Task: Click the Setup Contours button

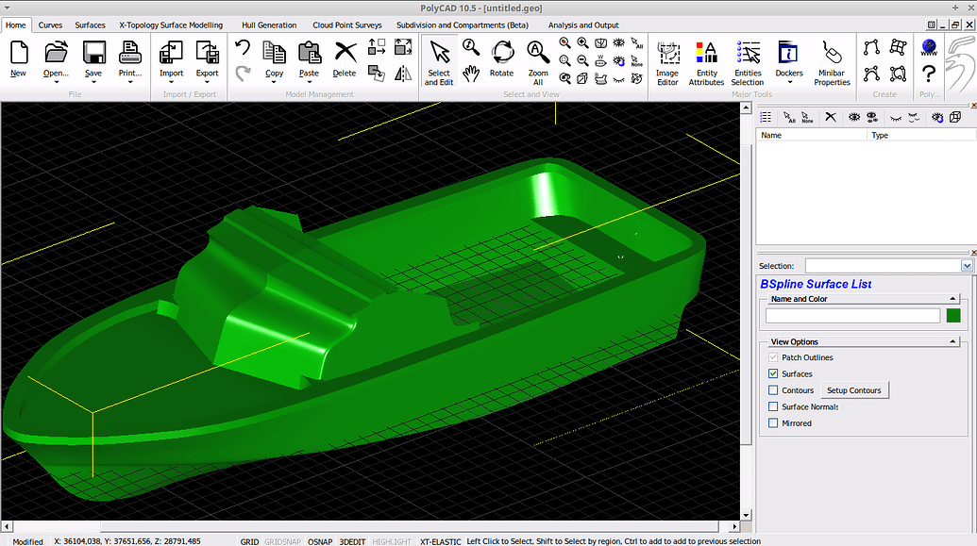Action: click(853, 390)
